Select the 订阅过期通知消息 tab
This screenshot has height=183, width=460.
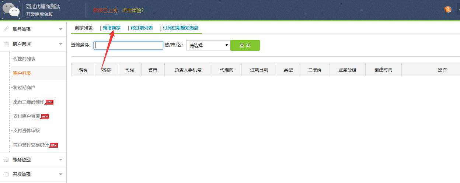click(181, 28)
